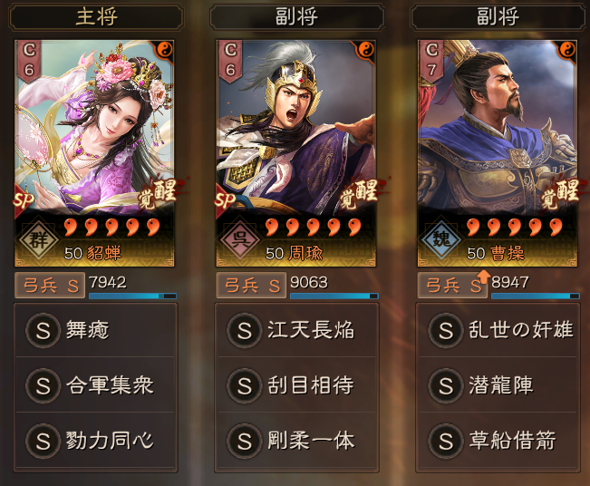Click 貂蝉's 弓兵 S troop type label
Screen dimensions: 590x486
(50, 286)
